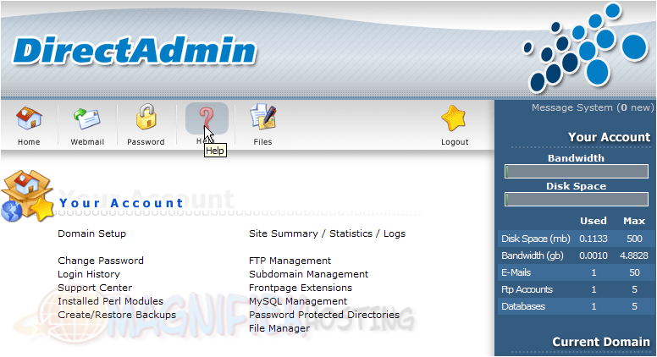Image resolution: width=657 pixels, height=357 pixels.
Task: Click the 0.1133 disk space used value
Action: [x=594, y=239]
